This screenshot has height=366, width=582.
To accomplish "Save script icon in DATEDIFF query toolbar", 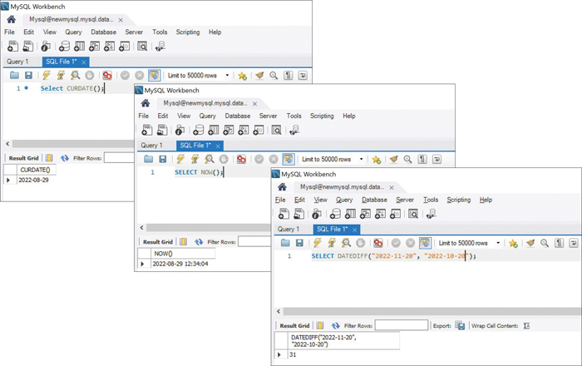I will click(x=299, y=243).
